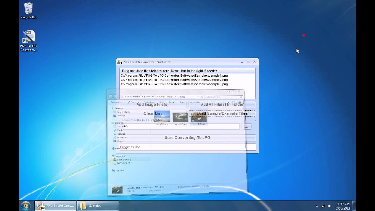Click Add Image File(s) button

[153, 104]
